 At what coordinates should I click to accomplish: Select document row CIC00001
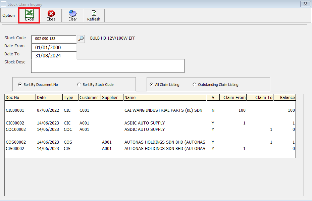point(150,110)
